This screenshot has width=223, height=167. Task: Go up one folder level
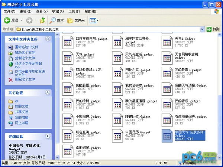(42, 20)
